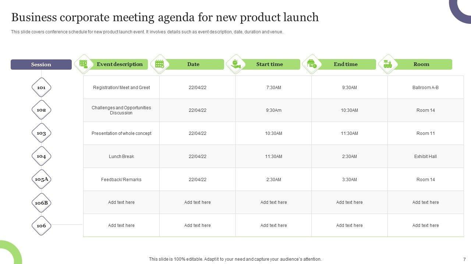Select the icon beside the Room header
Image resolution: width=471 pixels, height=264 pixels.
[388, 64]
